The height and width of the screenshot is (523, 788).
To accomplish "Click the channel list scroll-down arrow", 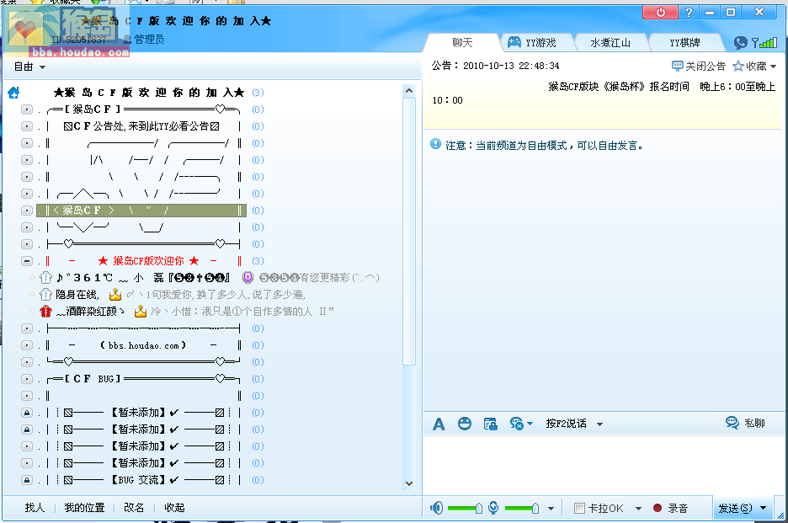I will pyautogui.click(x=409, y=483).
